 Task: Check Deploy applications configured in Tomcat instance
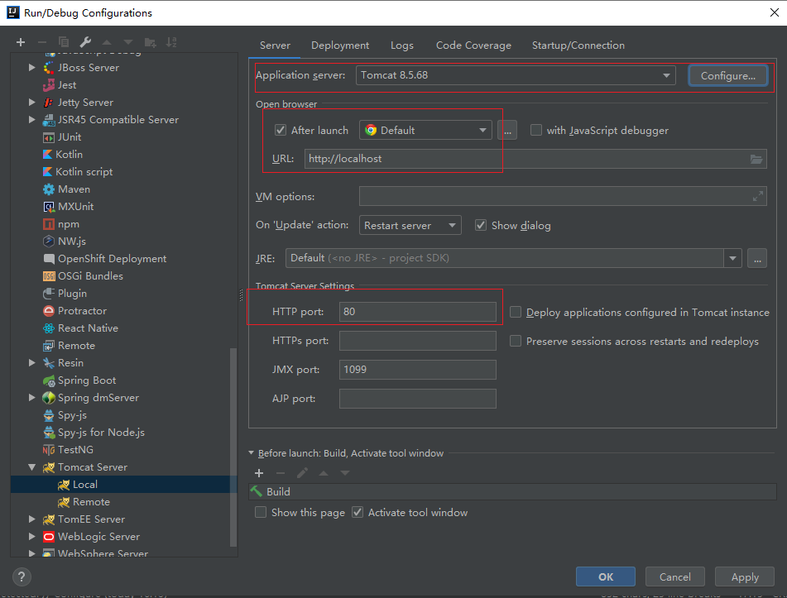coord(516,312)
